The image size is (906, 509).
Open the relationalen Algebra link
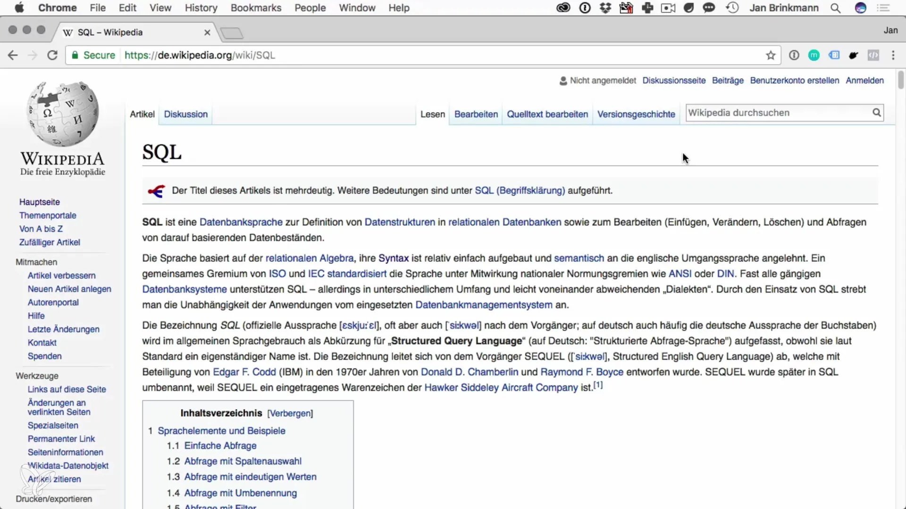coord(310,258)
